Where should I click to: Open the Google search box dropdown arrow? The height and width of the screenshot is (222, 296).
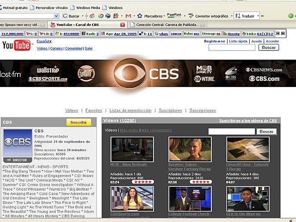point(56,16)
